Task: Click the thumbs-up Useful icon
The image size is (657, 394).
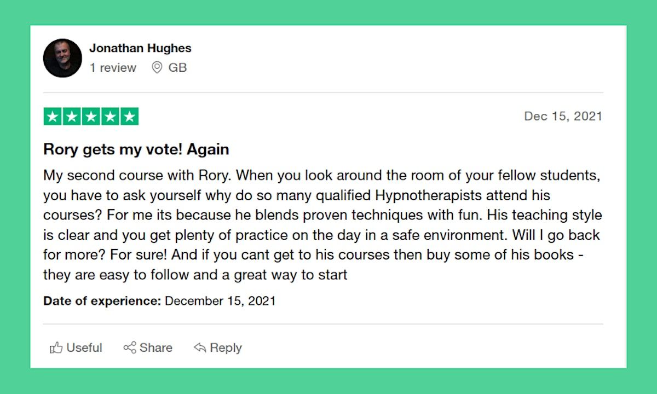Action: coord(56,348)
